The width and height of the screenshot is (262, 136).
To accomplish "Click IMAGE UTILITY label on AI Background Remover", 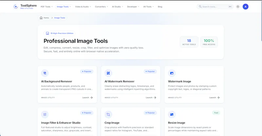I will pyautogui.click(x=48, y=98).
